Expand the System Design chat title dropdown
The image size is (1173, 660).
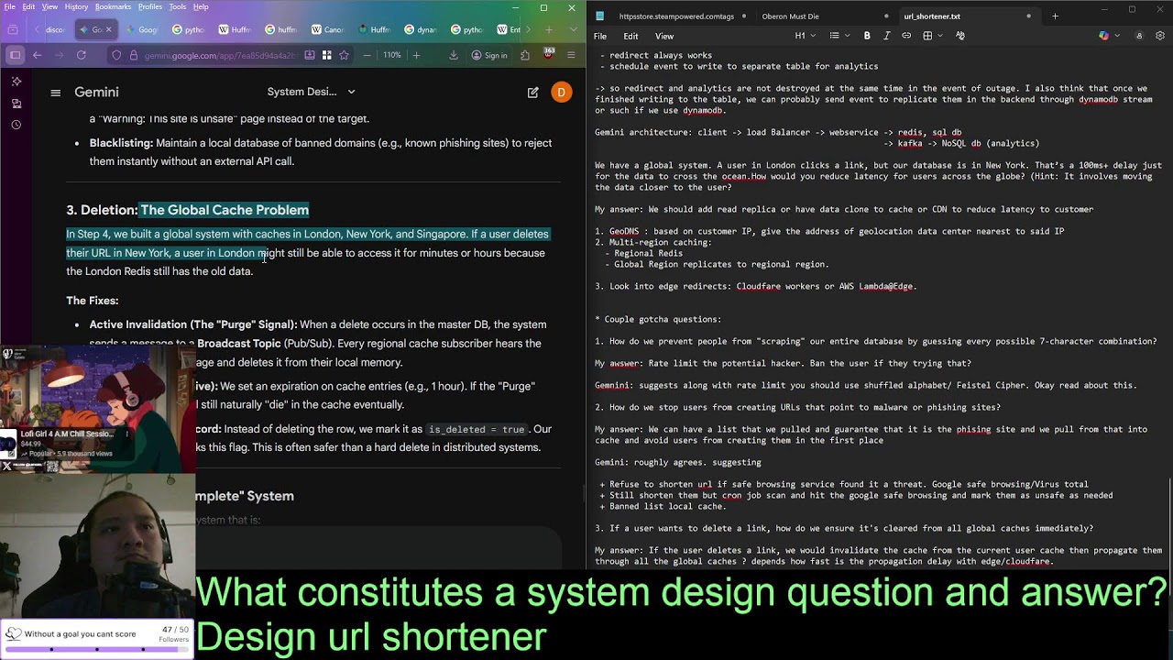[351, 92]
